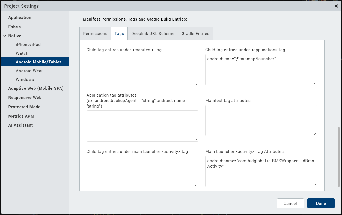Open the Deeplink URL Scheme tab

(x=153, y=33)
